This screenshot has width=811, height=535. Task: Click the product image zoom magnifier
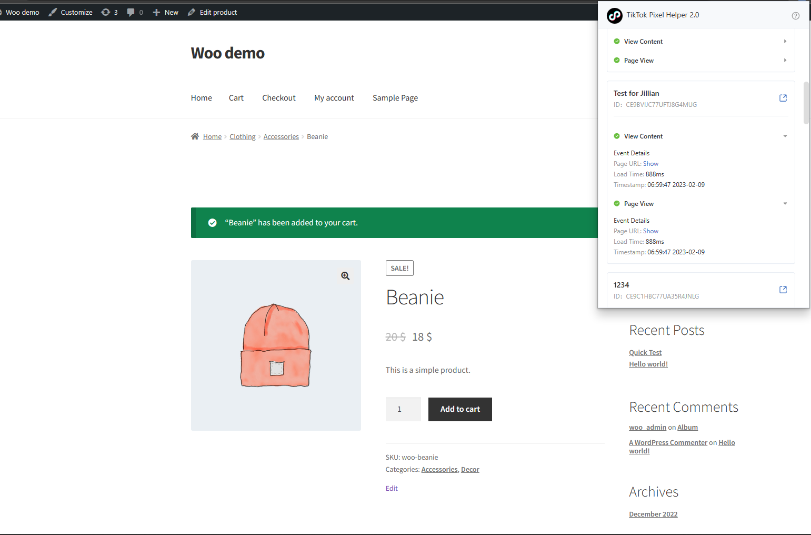click(345, 276)
